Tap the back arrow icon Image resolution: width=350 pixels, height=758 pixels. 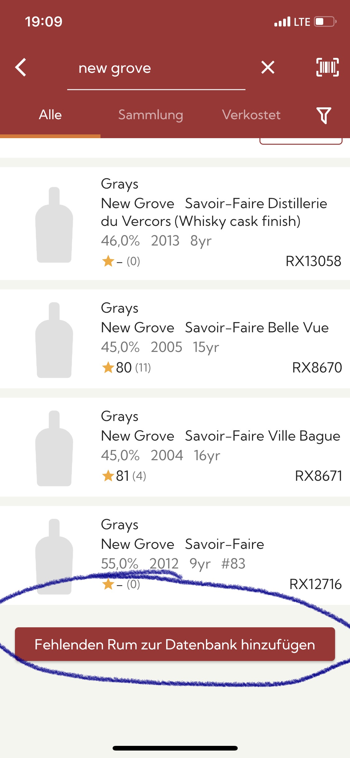[x=21, y=67]
